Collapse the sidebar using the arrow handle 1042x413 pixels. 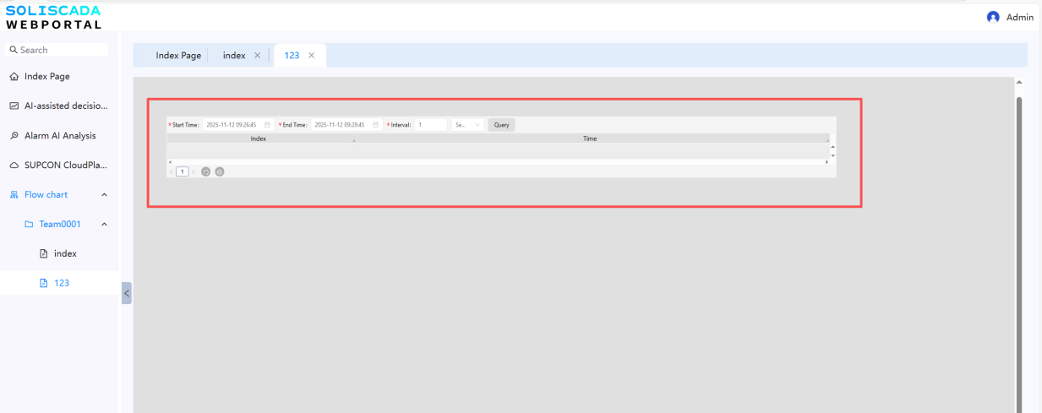pyautogui.click(x=127, y=293)
